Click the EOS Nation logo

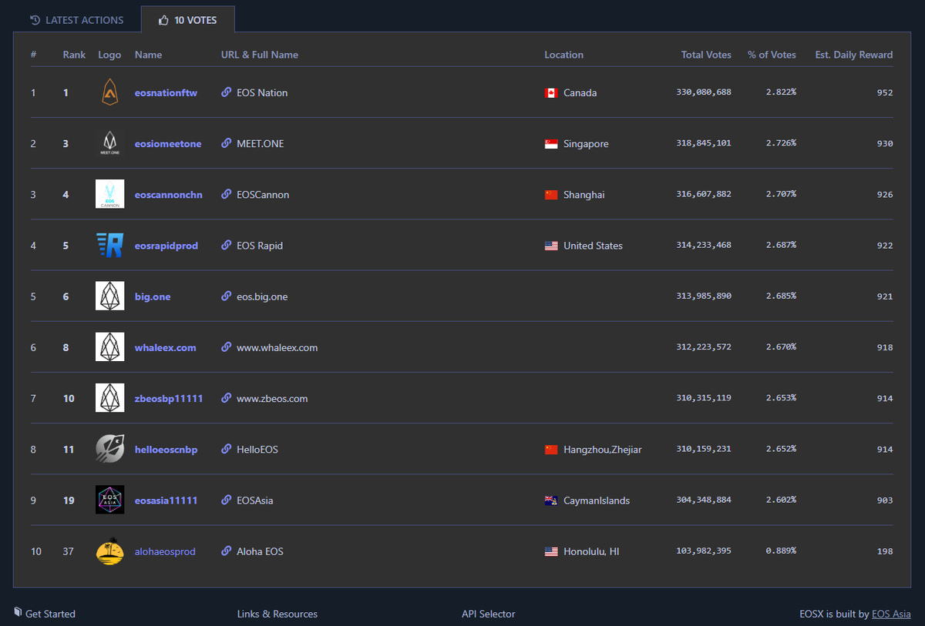coord(109,92)
